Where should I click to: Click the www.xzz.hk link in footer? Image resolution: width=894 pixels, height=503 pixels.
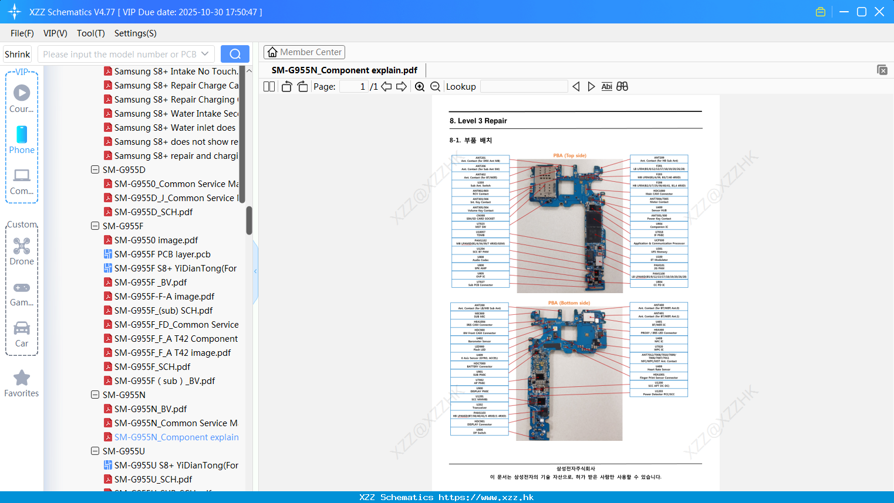(486, 497)
